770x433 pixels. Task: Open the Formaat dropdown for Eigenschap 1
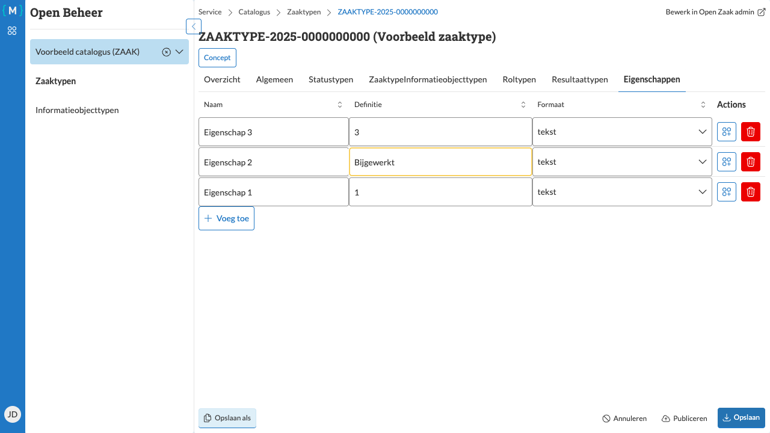point(622,192)
